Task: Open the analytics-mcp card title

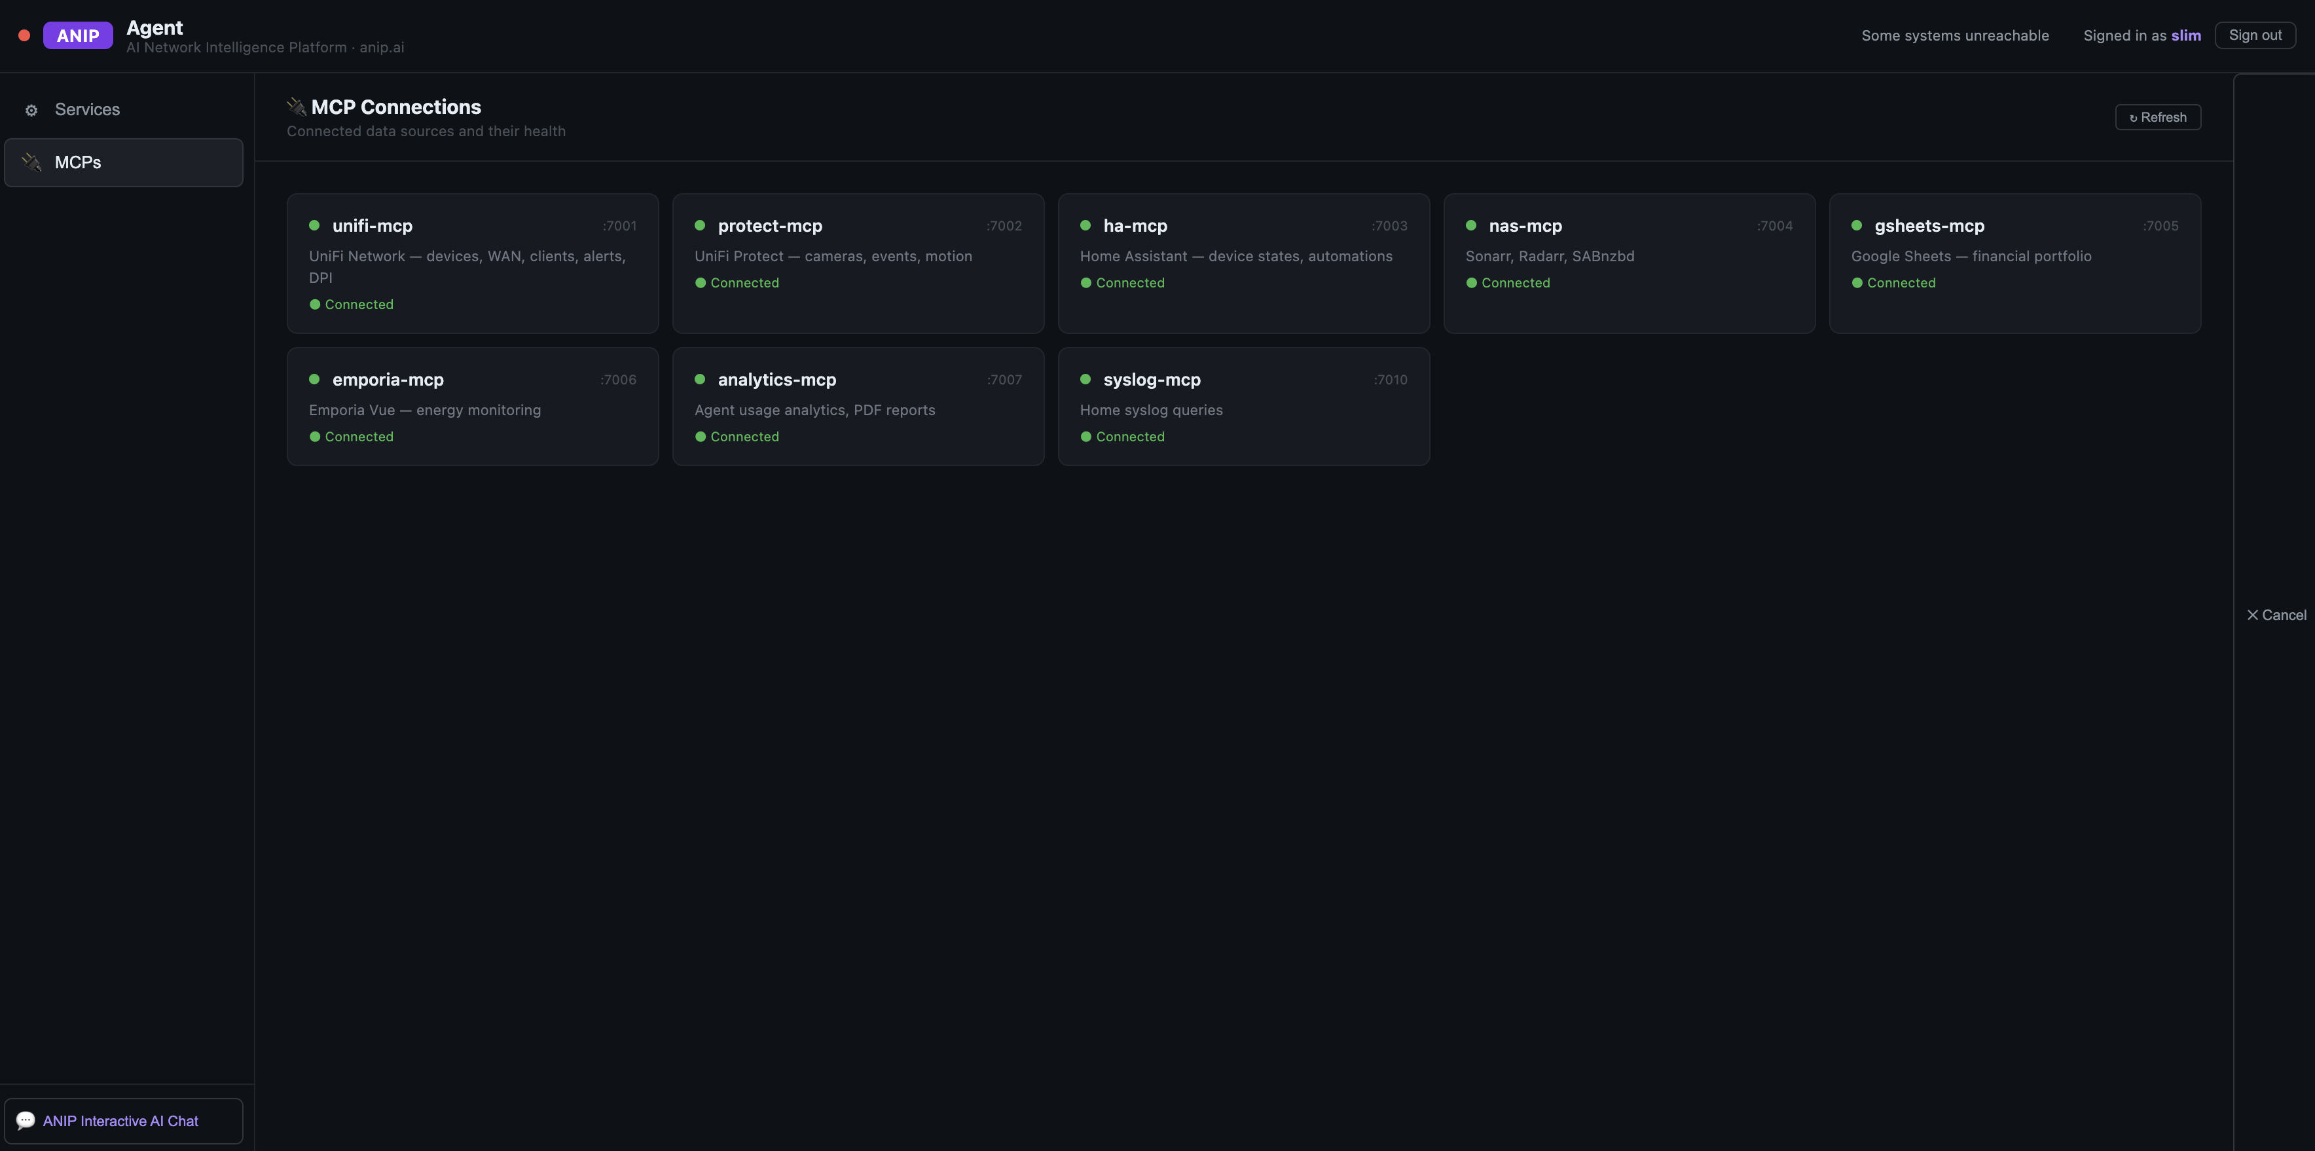Action: 776,379
